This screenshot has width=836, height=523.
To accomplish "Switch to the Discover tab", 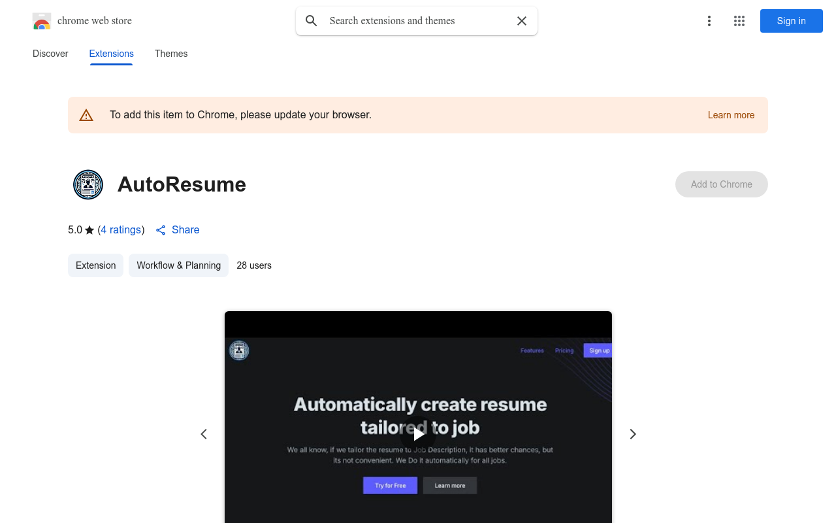I will point(50,54).
